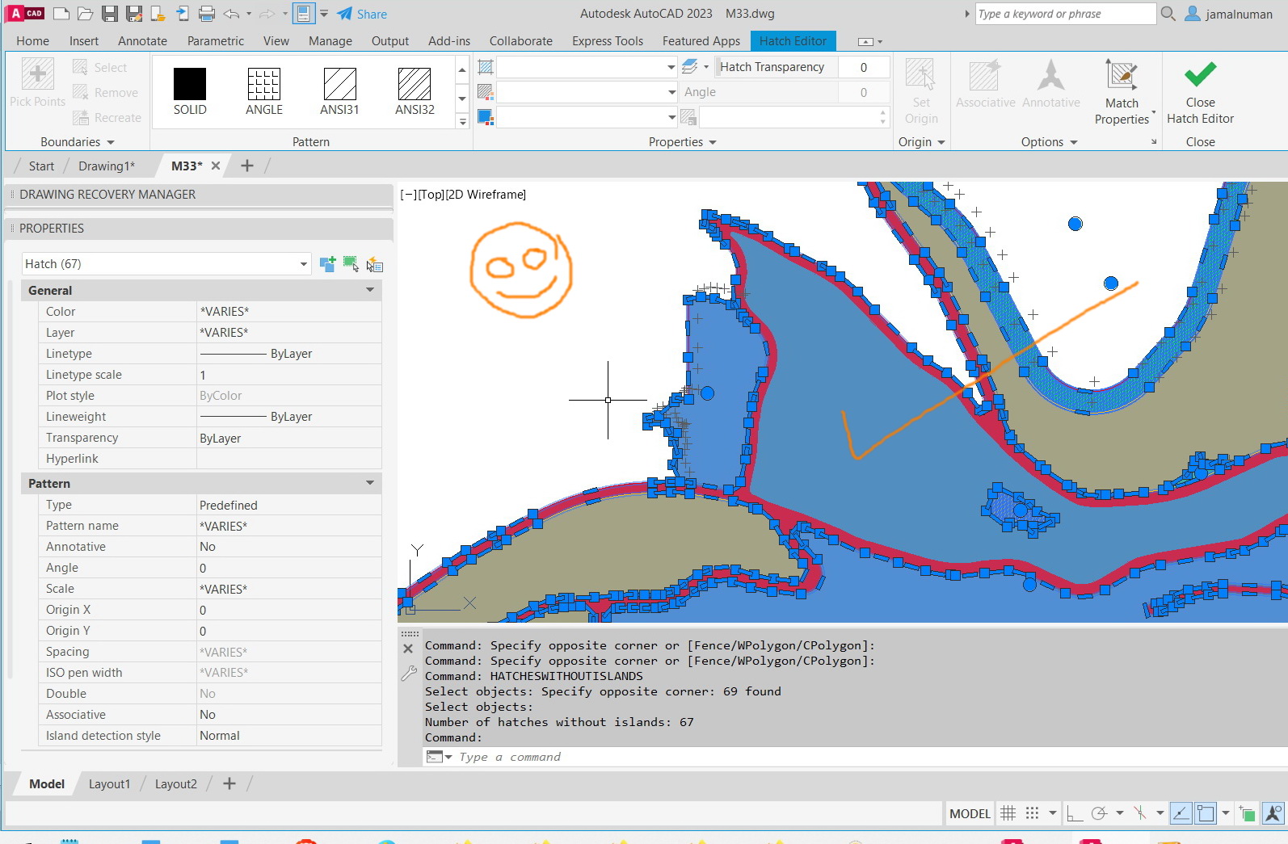Image resolution: width=1288 pixels, height=844 pixels.
Task: Click the Quick Select icon in Properties panel
Action: point(374,264)
